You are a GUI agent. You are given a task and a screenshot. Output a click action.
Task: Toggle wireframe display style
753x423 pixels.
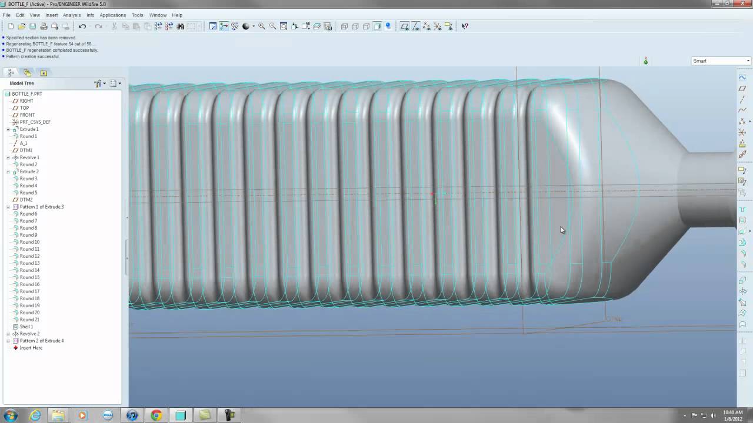pos(344,26)
